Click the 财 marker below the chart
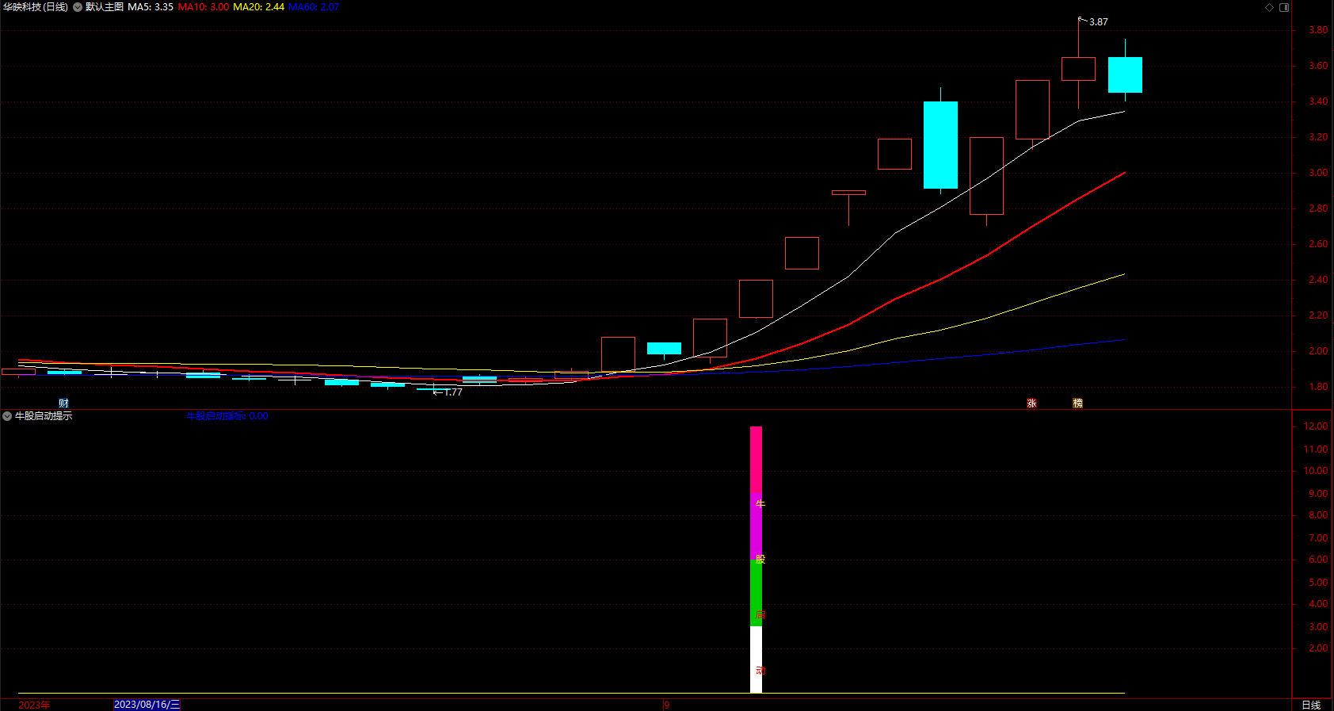1334x711 pixels. point(63,403)
